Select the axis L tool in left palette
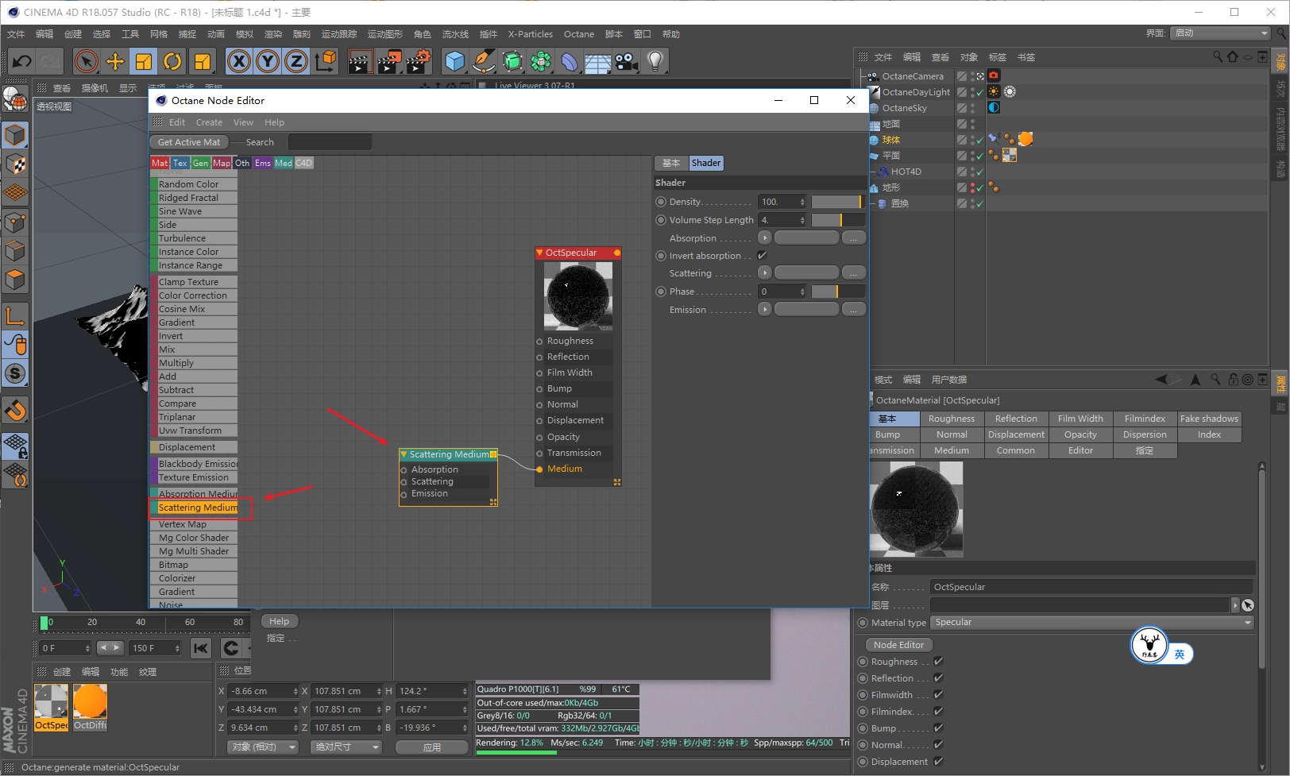This screenshot has height=776, width=1290. tap(15, 316)
